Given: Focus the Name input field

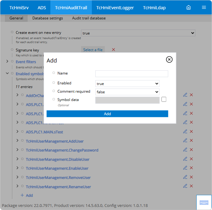Looking at the screenshot, I should pos(132,74).
